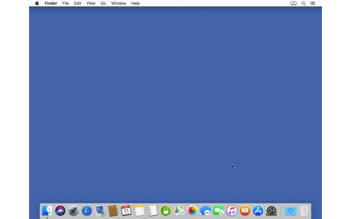Screen dimensions: 351x219
Task: Open Messages speech bubble icon
Action: (205, 210)
